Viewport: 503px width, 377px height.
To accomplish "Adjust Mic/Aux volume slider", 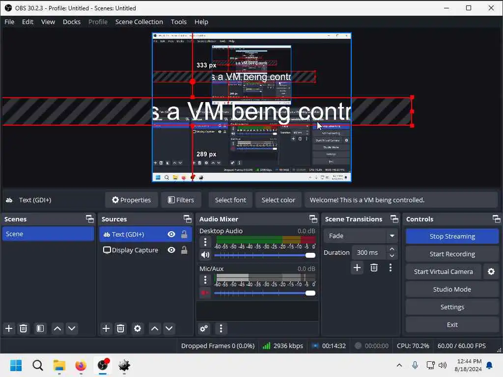I will tap(265, 293).
